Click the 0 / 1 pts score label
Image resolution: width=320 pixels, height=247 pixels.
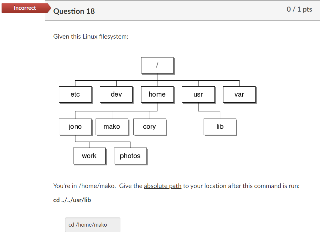pos(299,9)
